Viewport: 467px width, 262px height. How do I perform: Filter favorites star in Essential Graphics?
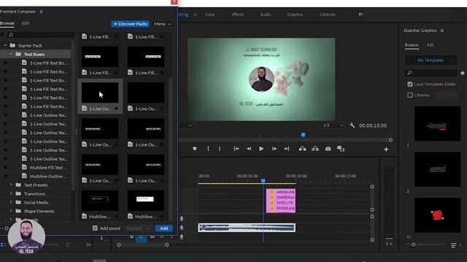(462, 73)
